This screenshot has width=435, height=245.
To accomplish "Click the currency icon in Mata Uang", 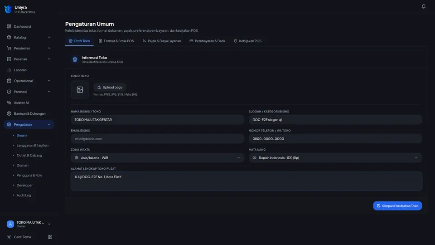I will coord(254,158).
